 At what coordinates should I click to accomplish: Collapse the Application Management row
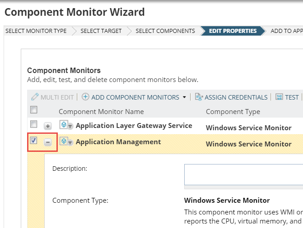click(47, 142)
